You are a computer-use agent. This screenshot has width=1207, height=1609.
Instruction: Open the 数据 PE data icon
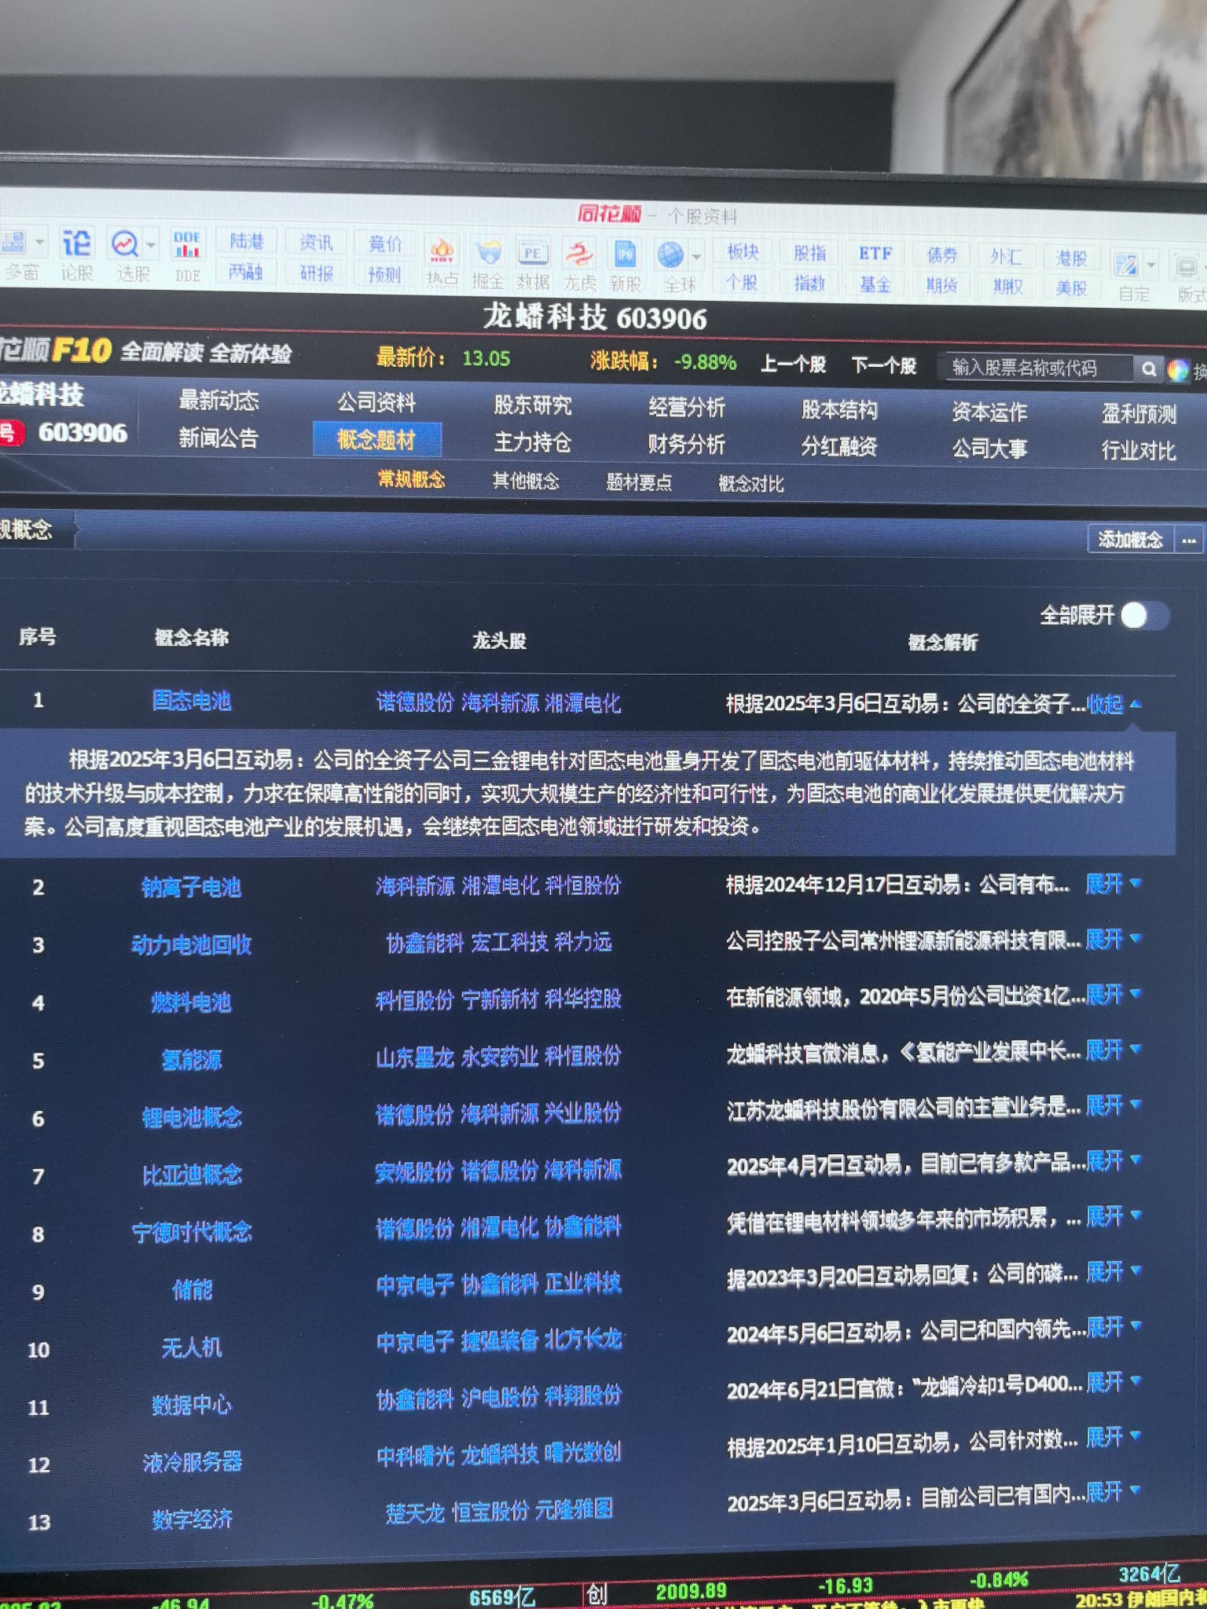[533, 266]
